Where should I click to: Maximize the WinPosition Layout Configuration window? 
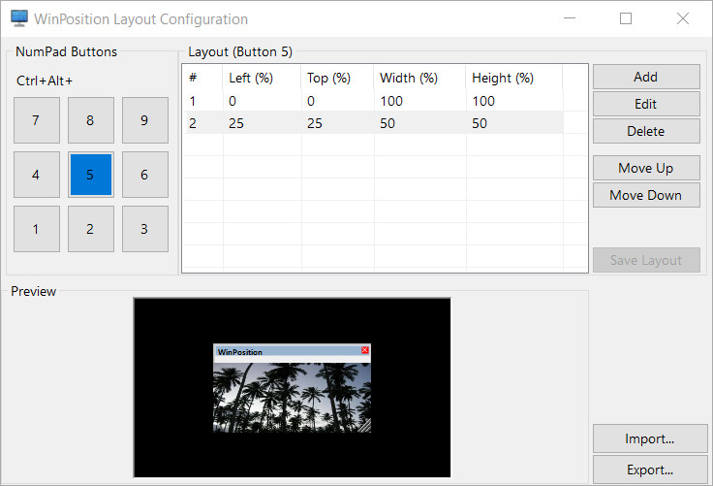point(626,18)
